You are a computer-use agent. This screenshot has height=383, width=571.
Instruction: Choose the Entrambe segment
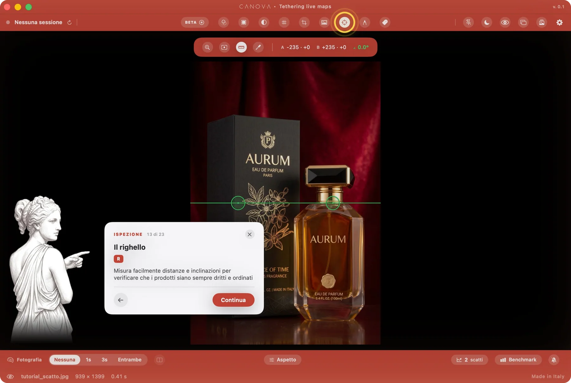[130, 360]
